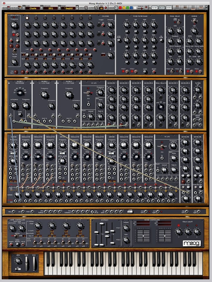
Task: Toggle the oscillator MIDI sync switch
Action: click(x=17, y=35)
